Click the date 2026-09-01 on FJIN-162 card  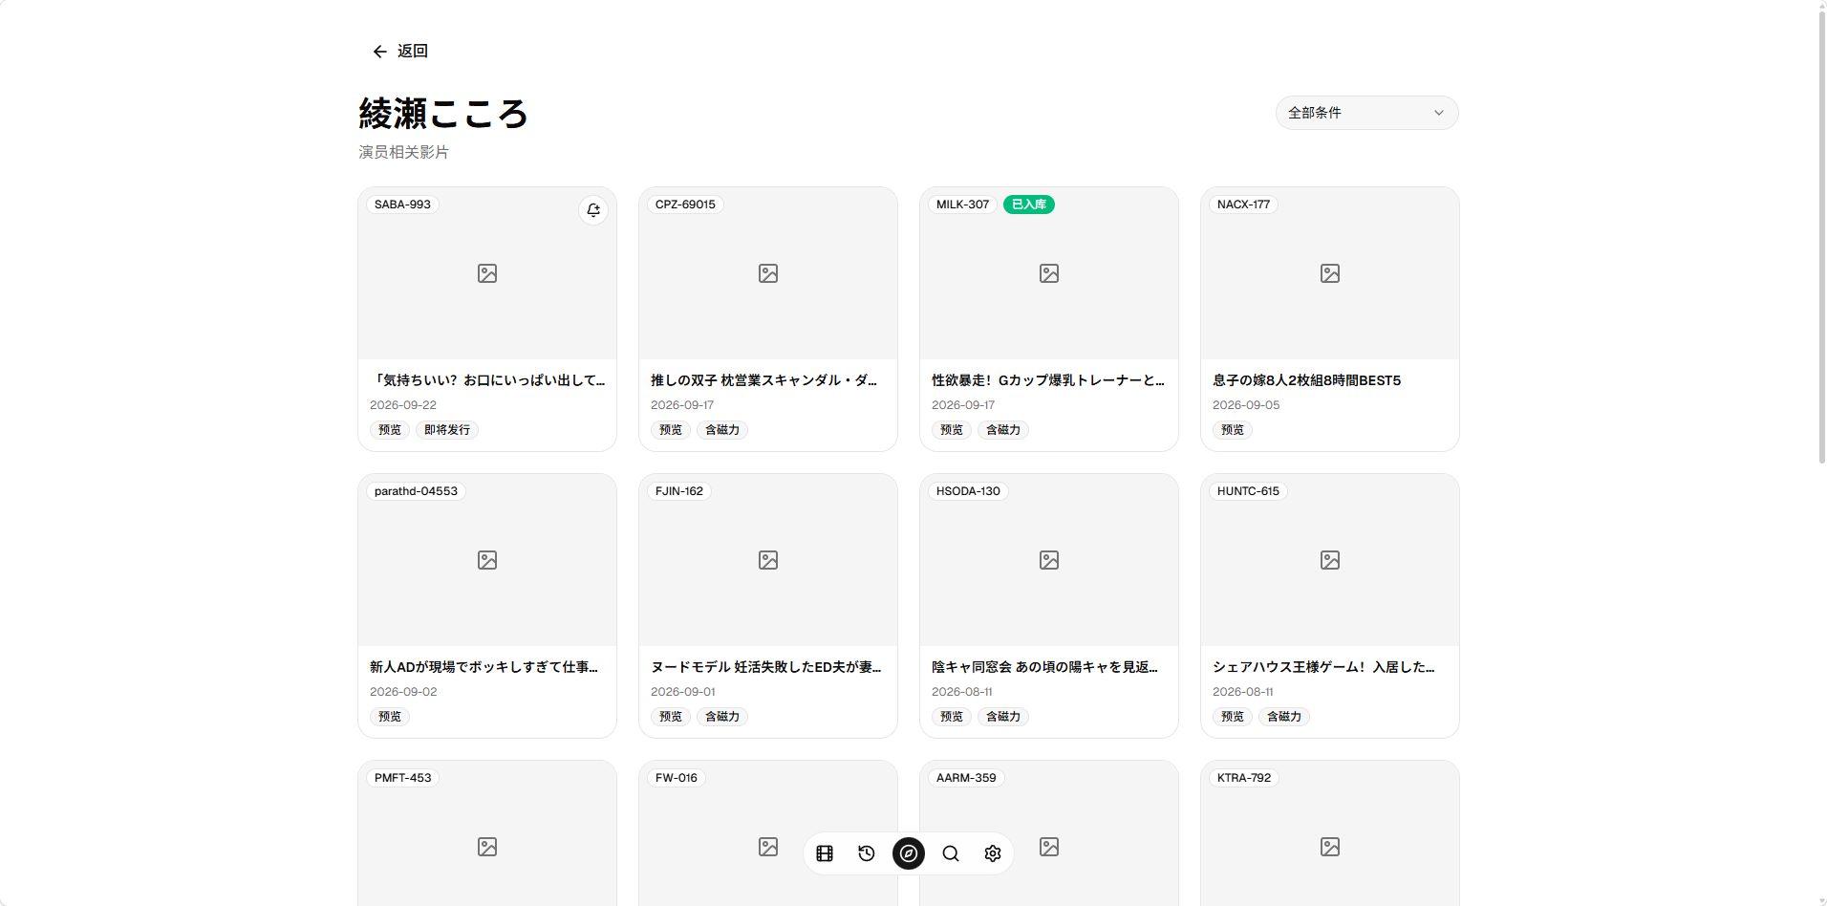tap(683, 692)
